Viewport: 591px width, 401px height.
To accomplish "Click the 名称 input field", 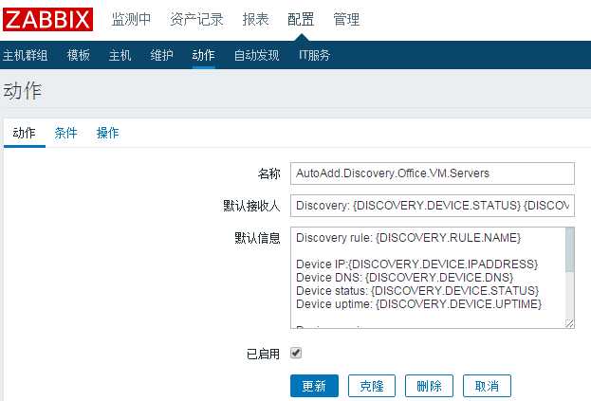I will pyautogui.click(x=433, y=173).
